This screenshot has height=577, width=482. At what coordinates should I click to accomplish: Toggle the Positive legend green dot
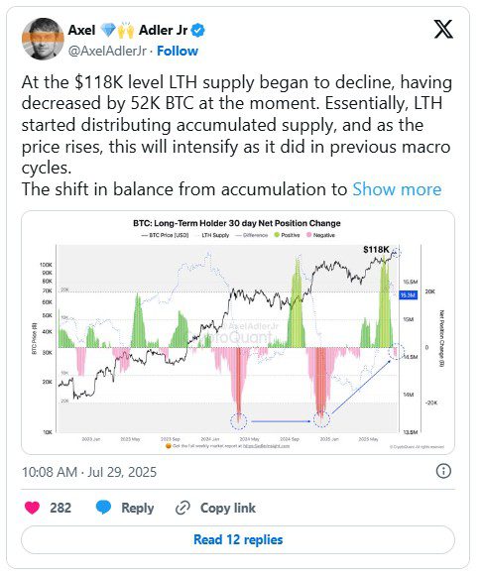pyautogui.click(x=277, y=235)
